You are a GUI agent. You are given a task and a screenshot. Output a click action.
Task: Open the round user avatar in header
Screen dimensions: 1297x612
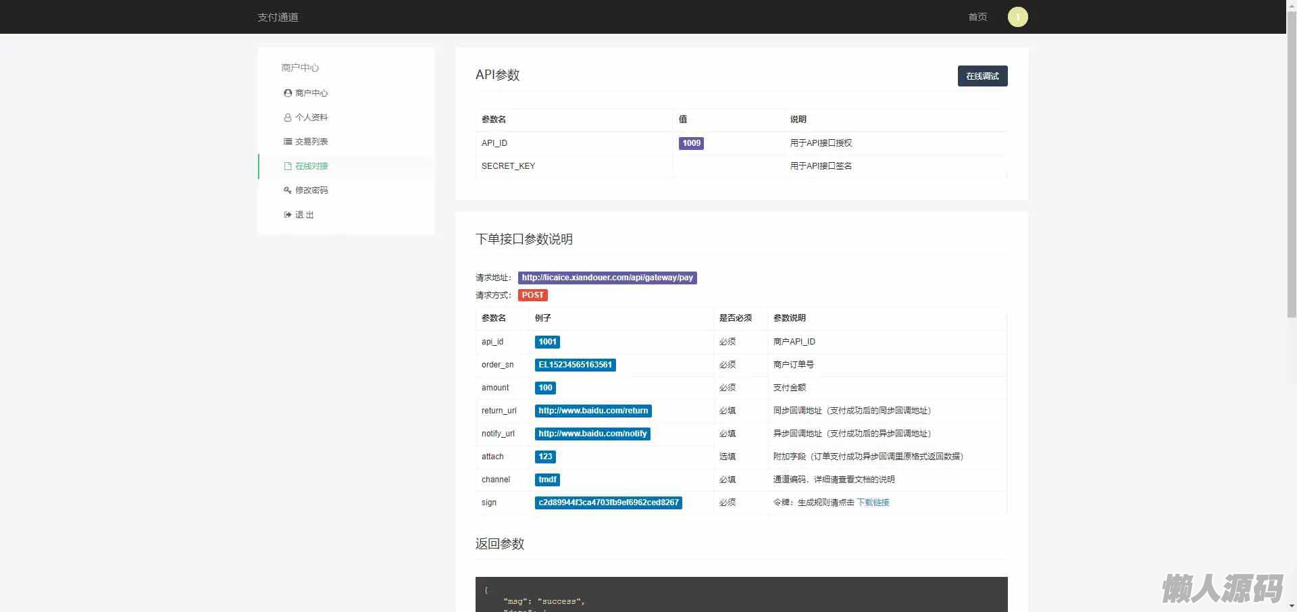(x=1017, y=17)
